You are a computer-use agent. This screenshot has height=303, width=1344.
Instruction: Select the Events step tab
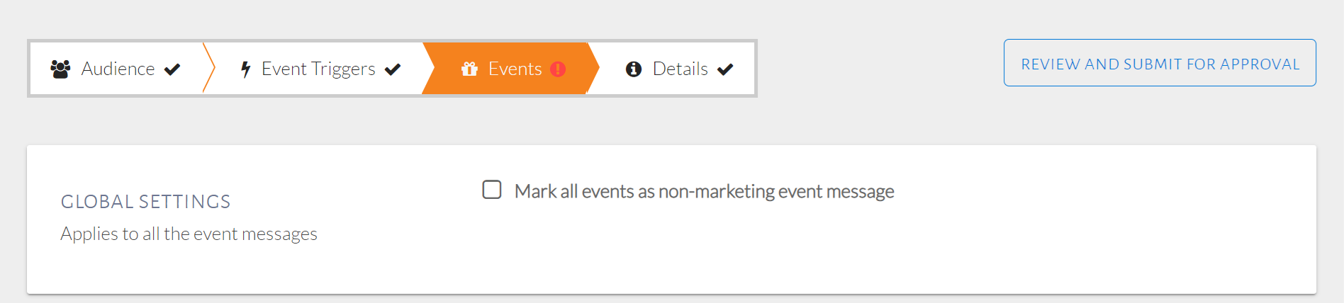point(515,69)
